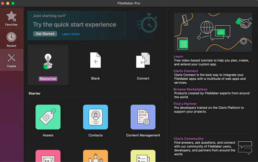Follow the Claris Connect link
Viewport: 258px width, 162px height.
(186, 71)
